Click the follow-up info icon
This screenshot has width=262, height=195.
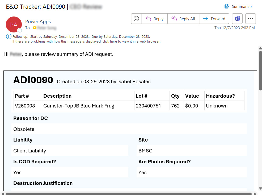point(9,37)
